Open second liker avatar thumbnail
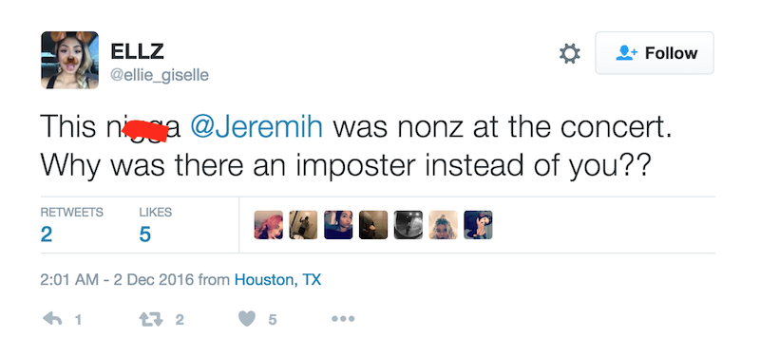This screenshot has width=760, height=356. (x=303, y=225)
